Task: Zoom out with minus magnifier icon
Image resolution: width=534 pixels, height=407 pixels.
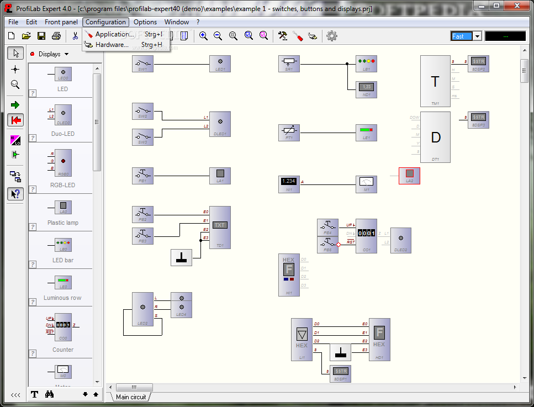Action: tap(218, 36)
